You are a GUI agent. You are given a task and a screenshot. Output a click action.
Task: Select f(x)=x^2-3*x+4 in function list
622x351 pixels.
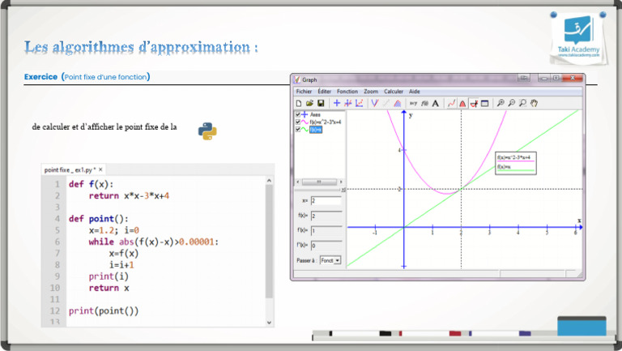pos(326,122)
